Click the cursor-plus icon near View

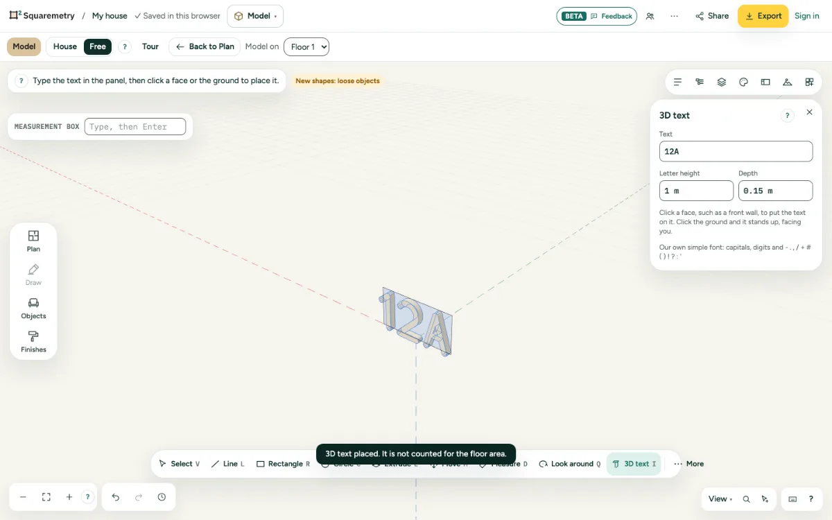[x=765, y=499]
